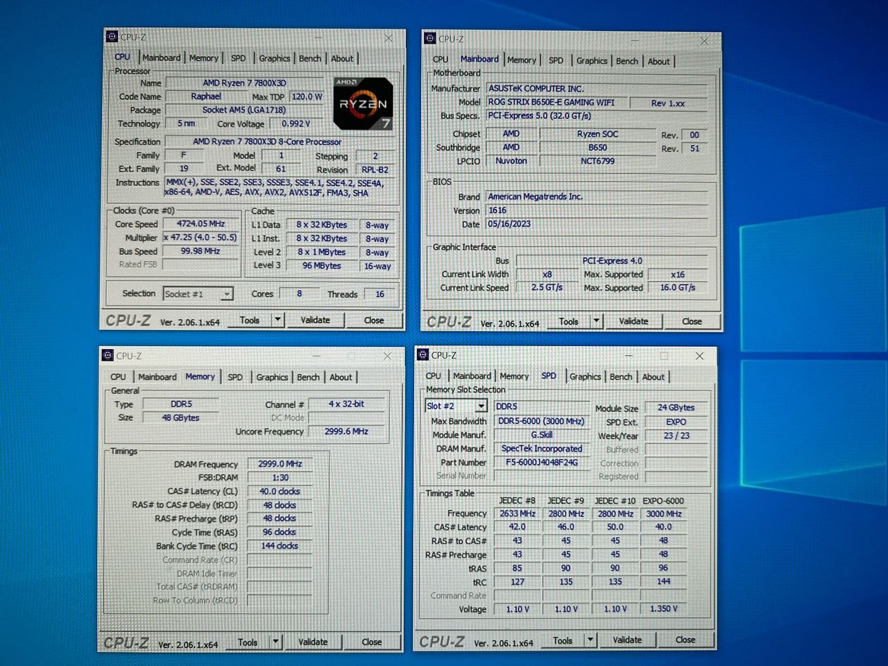
Task: Click Validate in the CPU window
Action: (315, 320)
